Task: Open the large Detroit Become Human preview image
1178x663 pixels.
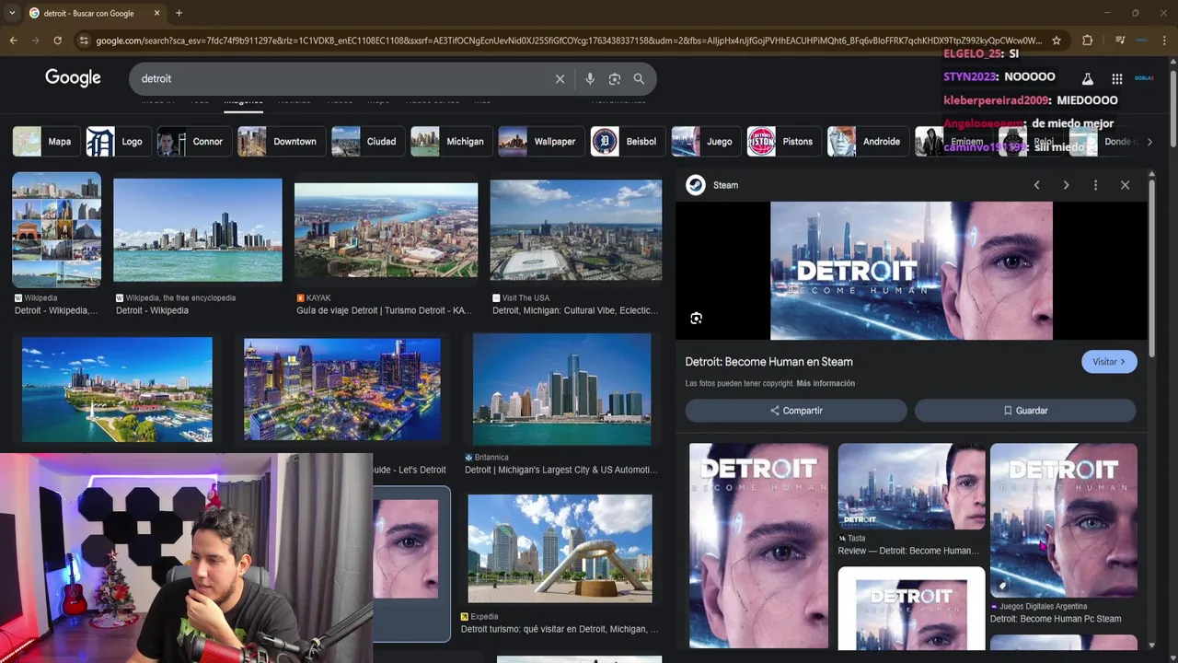Action: click(911, 271)
